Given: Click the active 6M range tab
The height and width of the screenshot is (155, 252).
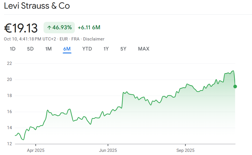Looking at the screenshot, I should (x=67, y=49).
